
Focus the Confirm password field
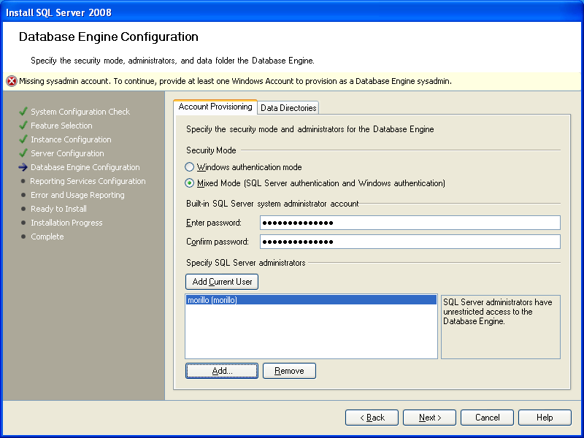coord(410,242)
